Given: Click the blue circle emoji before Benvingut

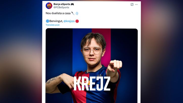Looking at the screenshot, I should pos(47,21).
